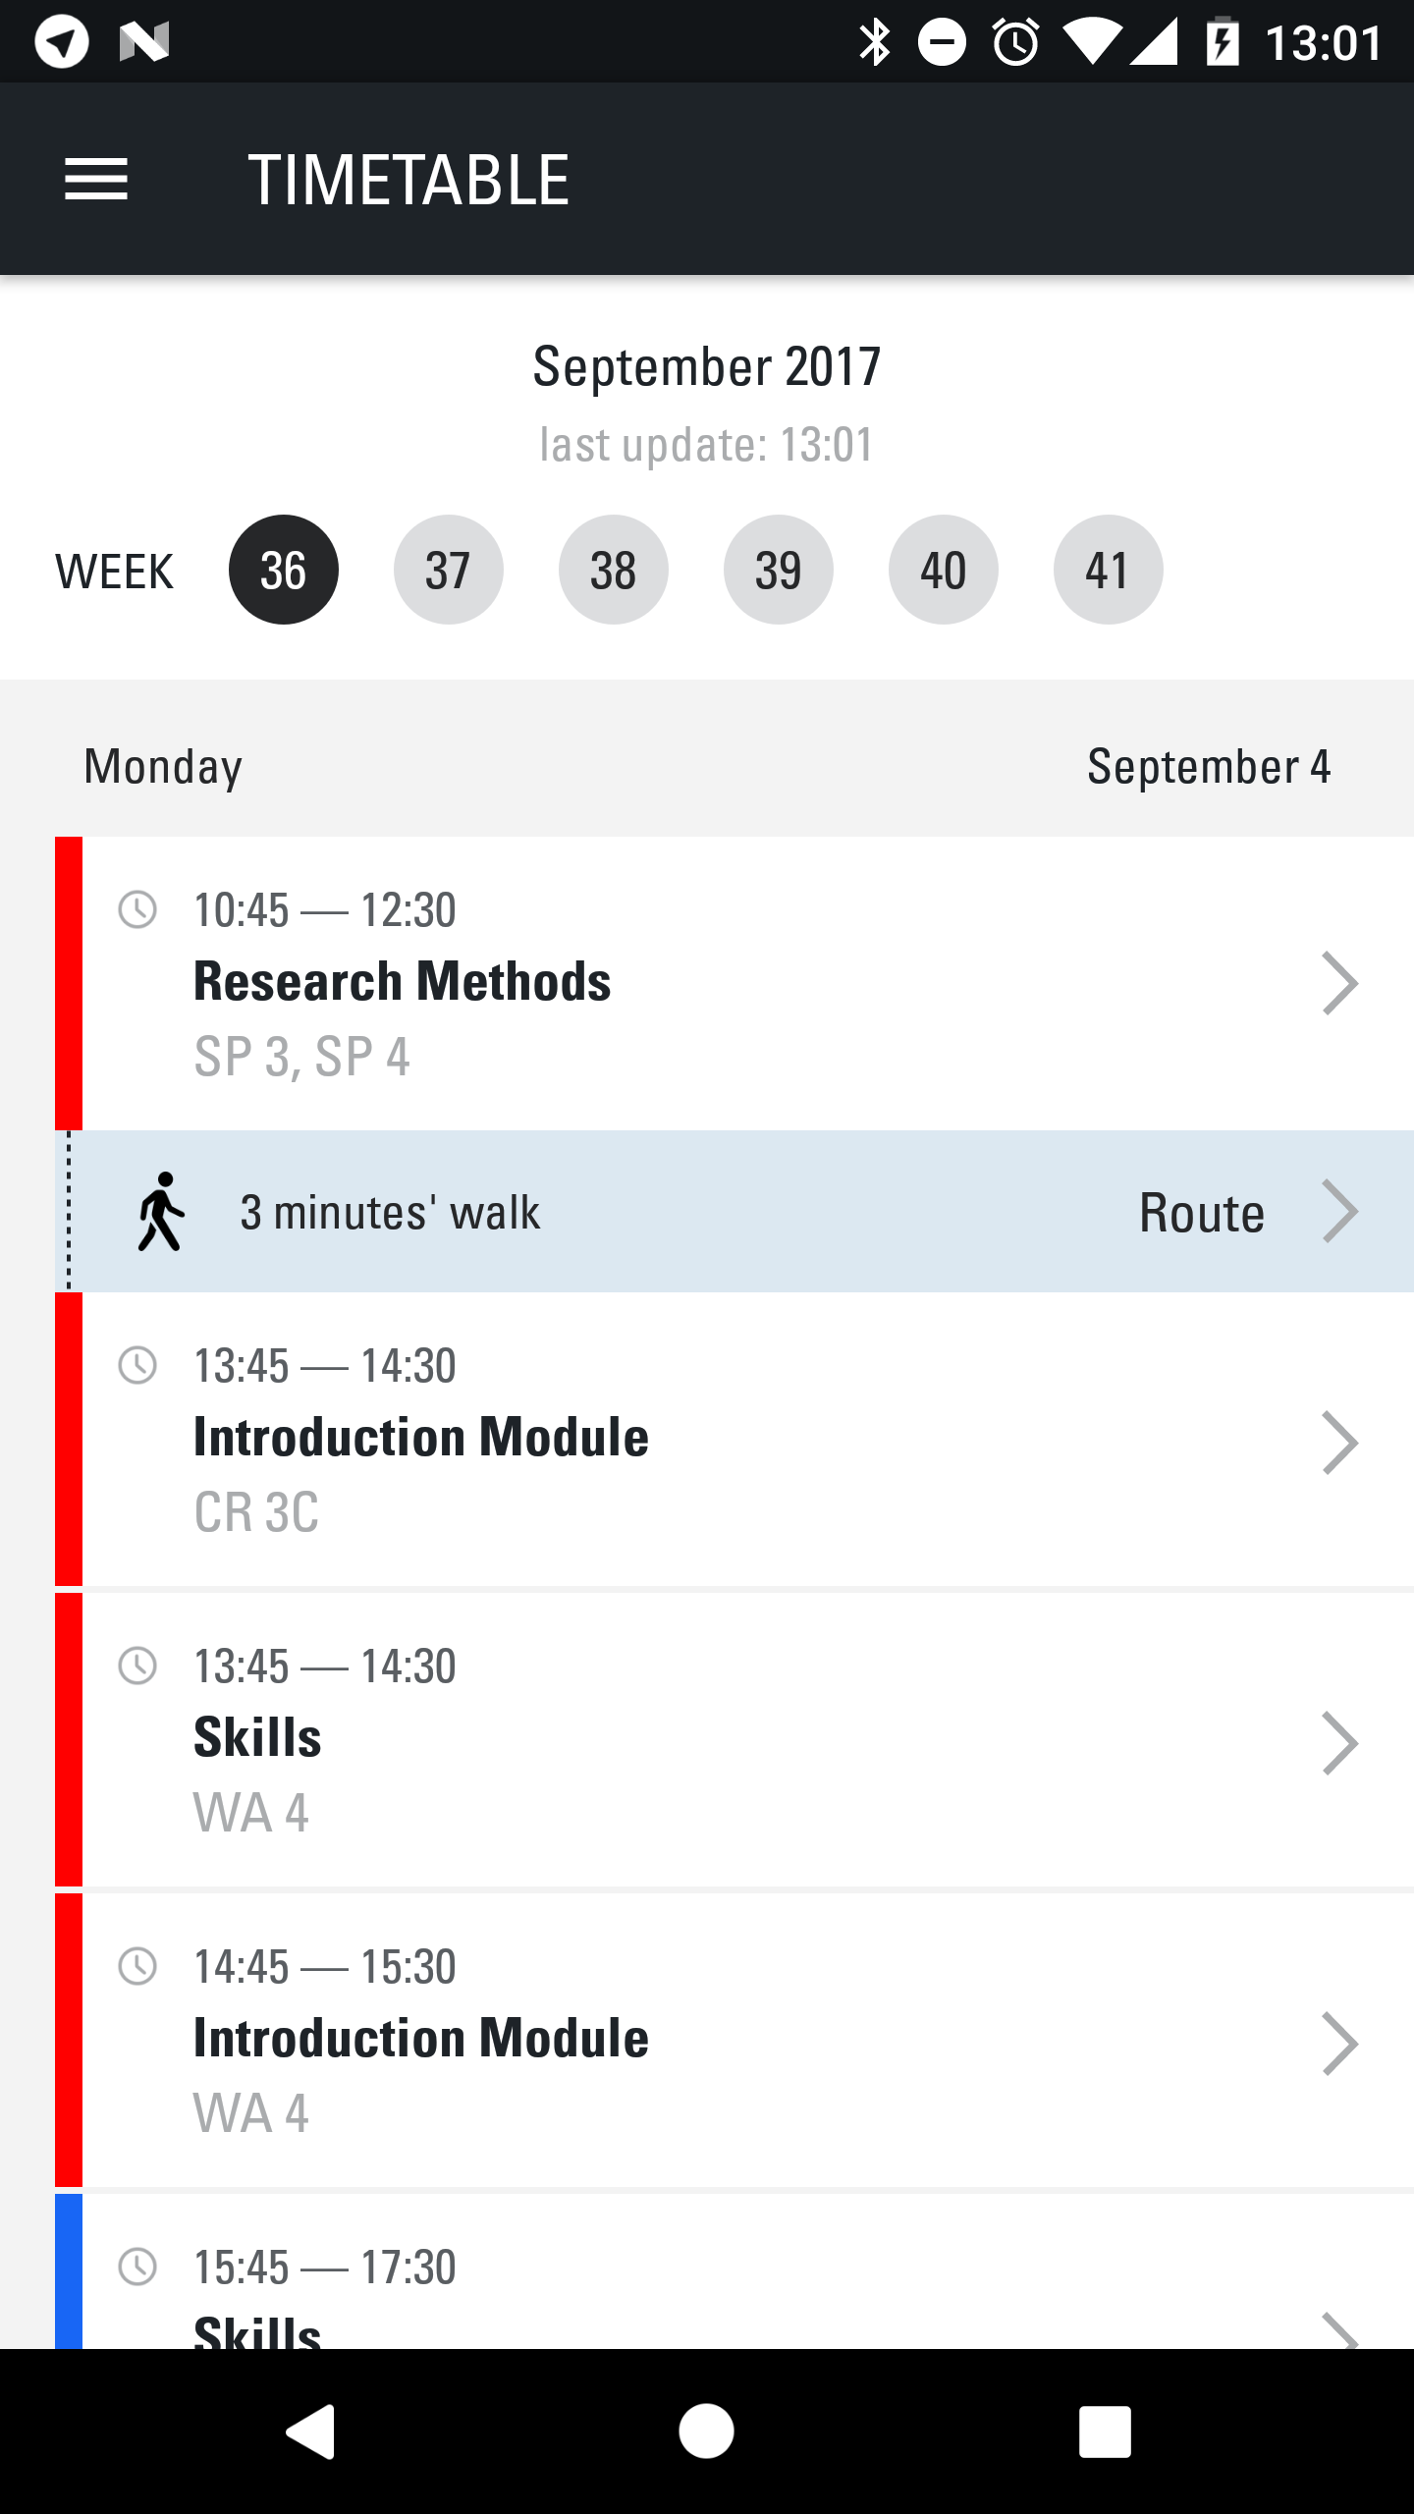
Task: Jump to week 41
Action: tap(1108, 570)
